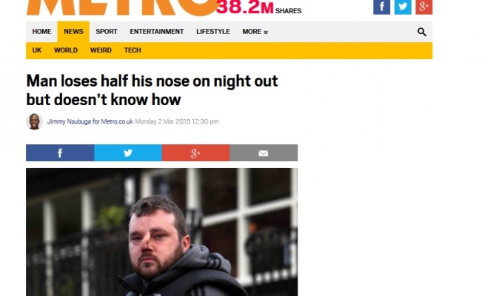This screenshot has height=296, width=496.
Task: Click the header Twitter bird icon
Action: [403, 7]
